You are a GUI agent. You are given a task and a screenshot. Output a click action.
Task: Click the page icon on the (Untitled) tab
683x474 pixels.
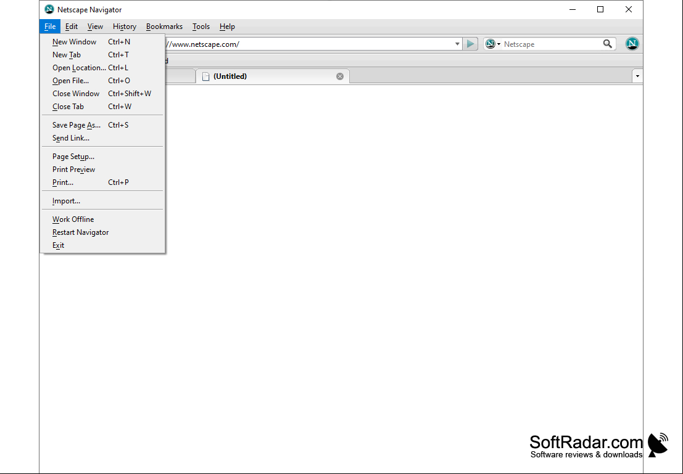205,76
